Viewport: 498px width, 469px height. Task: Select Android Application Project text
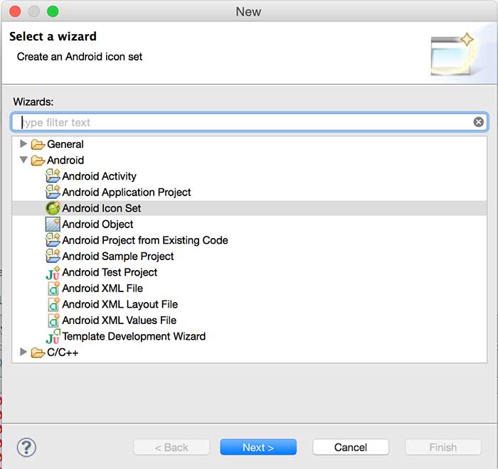coord(127,192)
